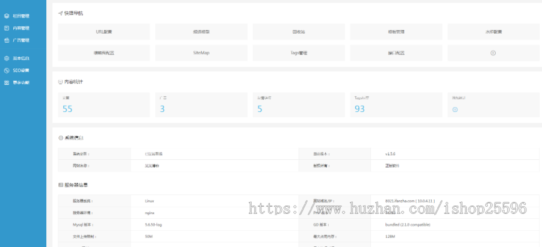Click the icon beside 内容统计 heading
This screenshot has width=542, height=247.
pyautogui.click(x=60, y=82)
